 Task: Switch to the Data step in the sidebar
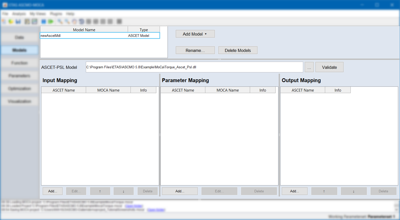pyautogui.click(x=19, y=38)
